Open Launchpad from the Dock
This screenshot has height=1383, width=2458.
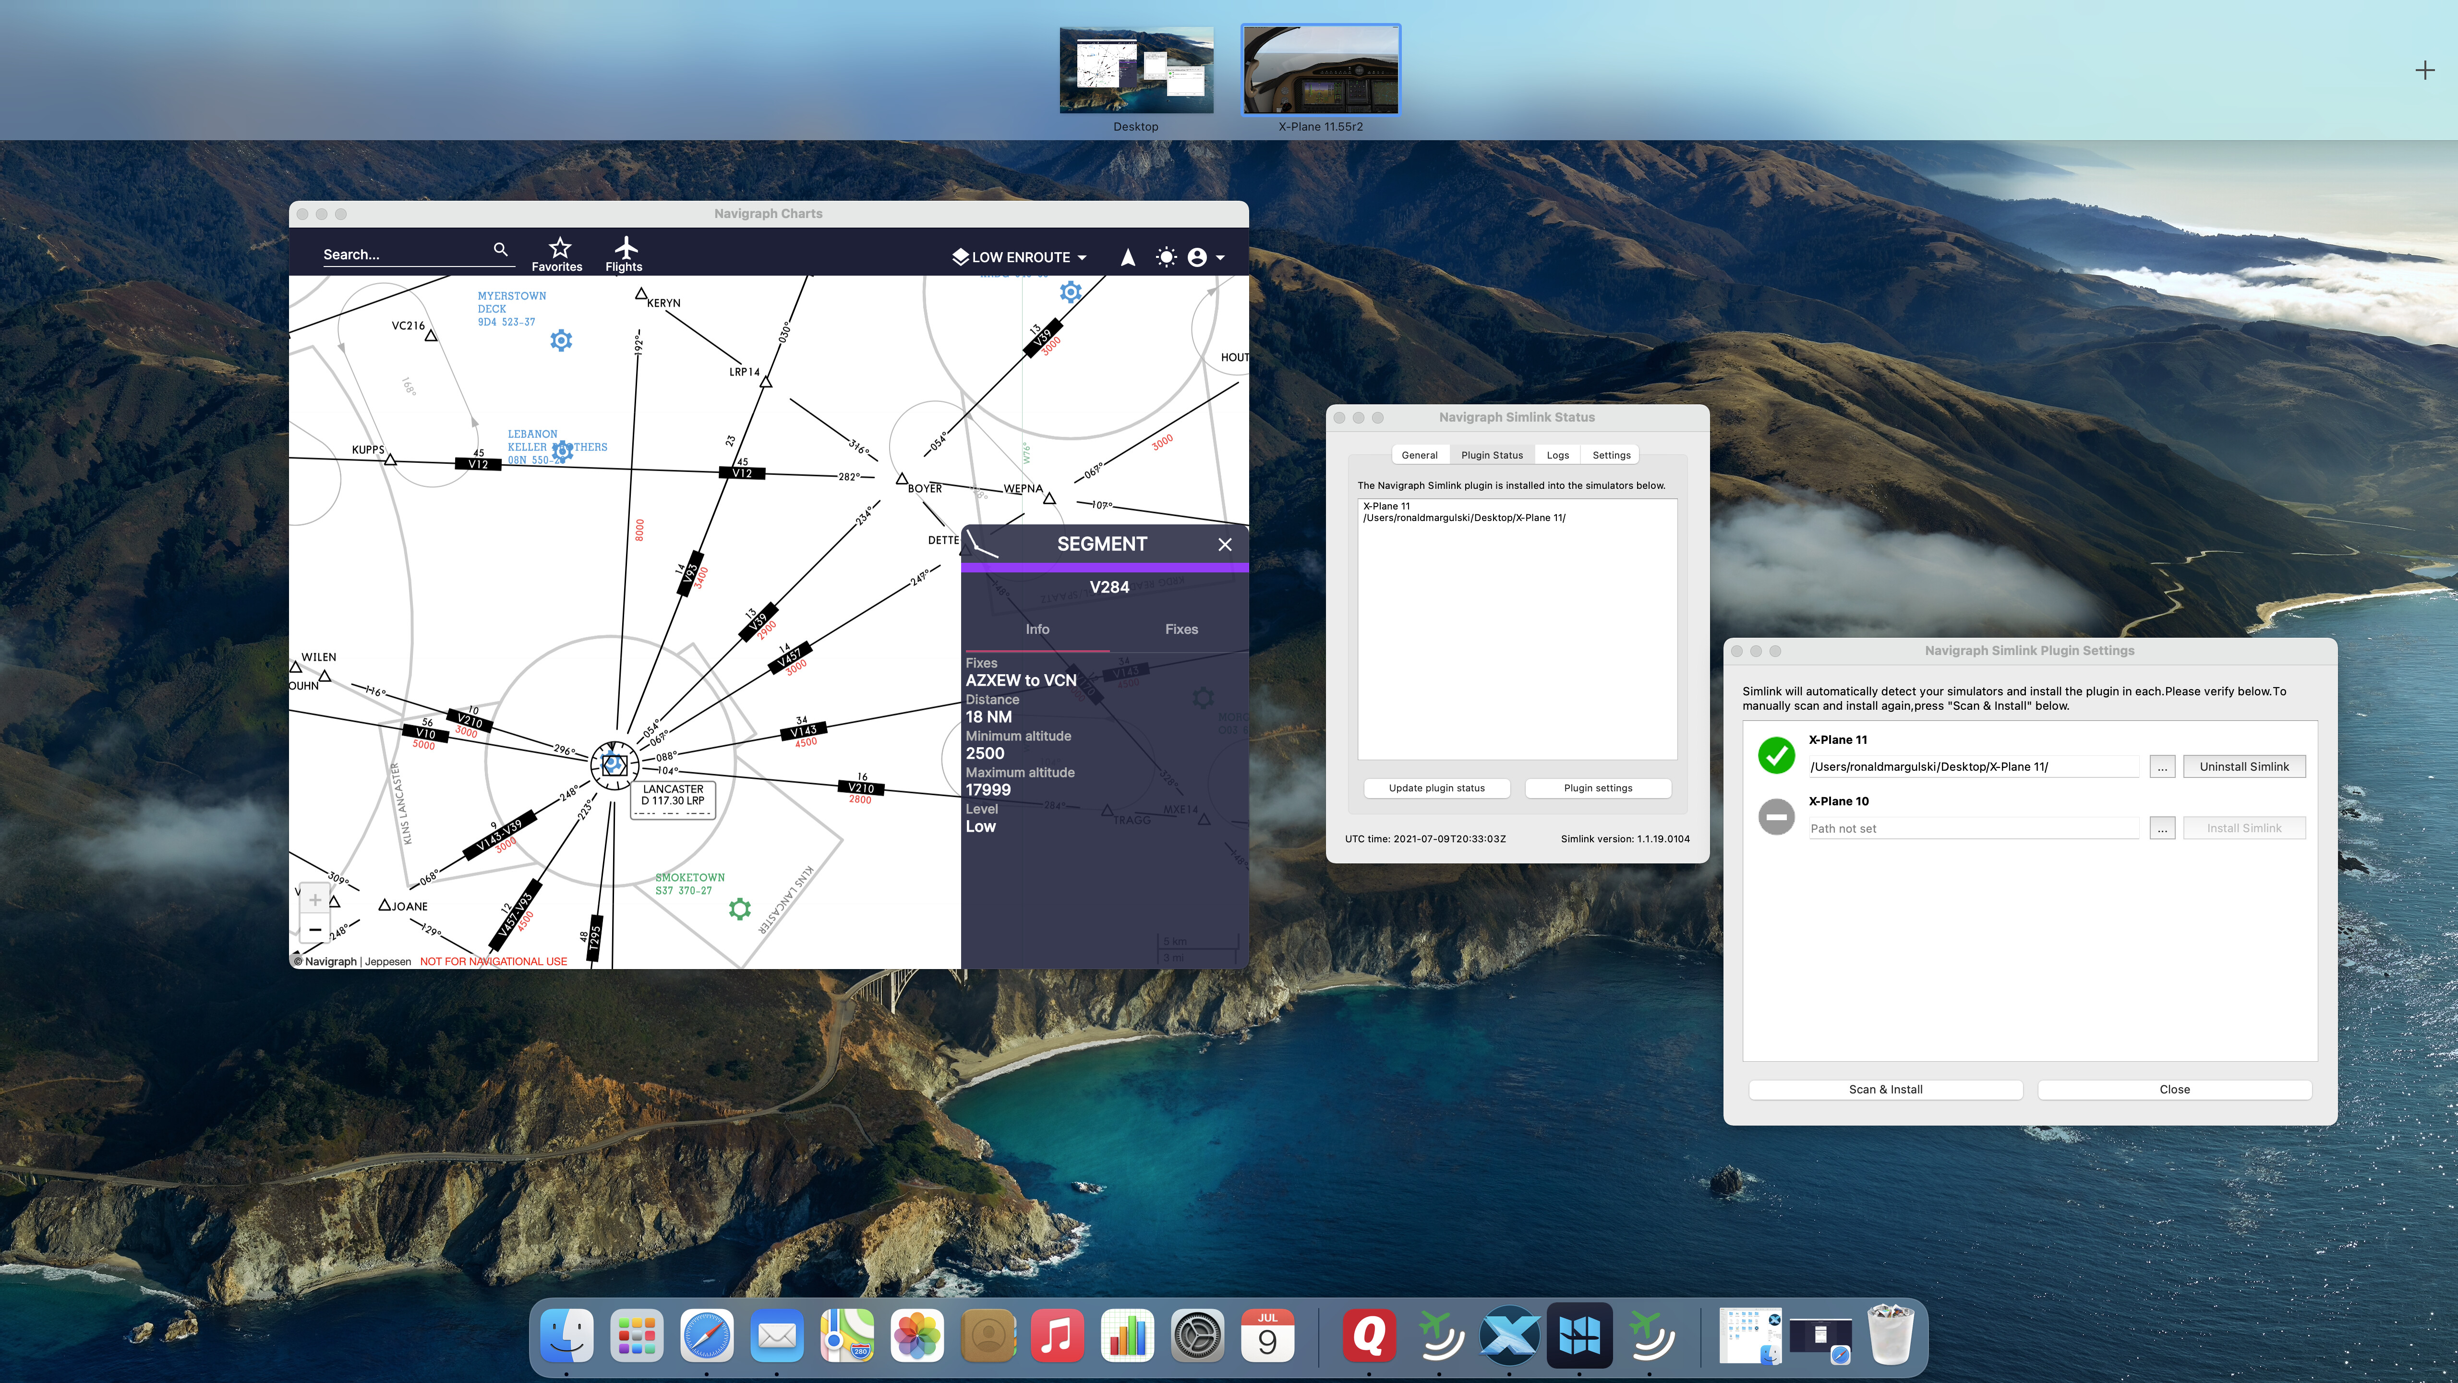[x=637, y=1335]
